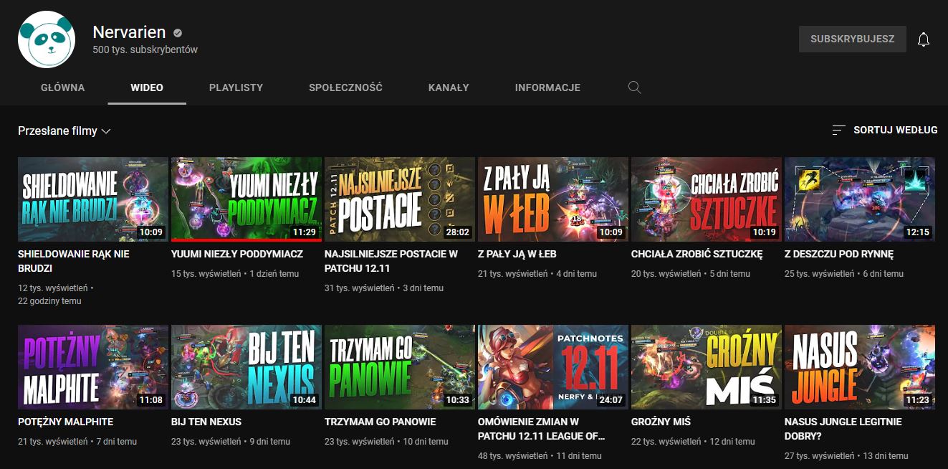Image resolution: width=948 pixels, height=469 pixels.
Task: Click the 500 tys. subskrybentów text
Action: point(145,50)
